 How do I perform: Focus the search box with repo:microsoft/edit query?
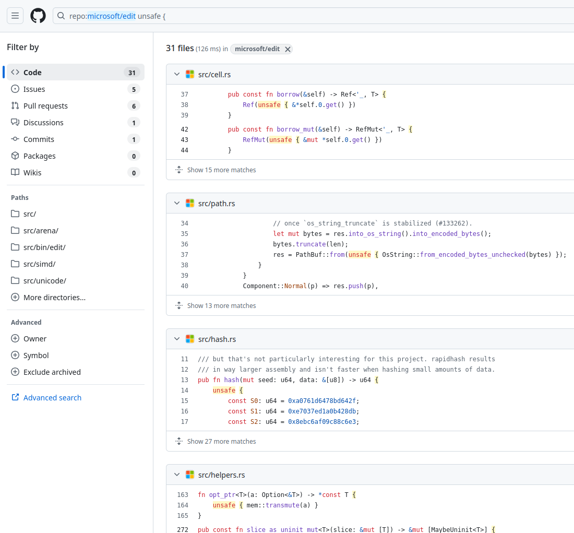coord(314,16)
